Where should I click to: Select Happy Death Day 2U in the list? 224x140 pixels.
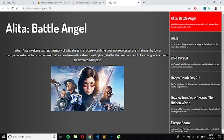click(x=195, y=81)
